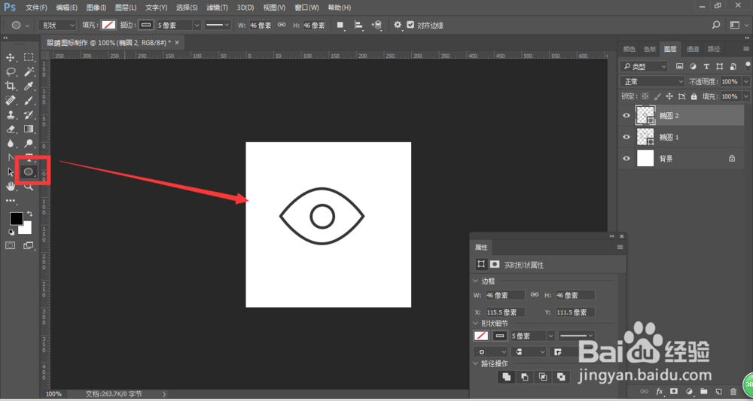Screen dimensions: 753x401
Task: Collapse the 形状细节 section
Action: pos(476,324)
